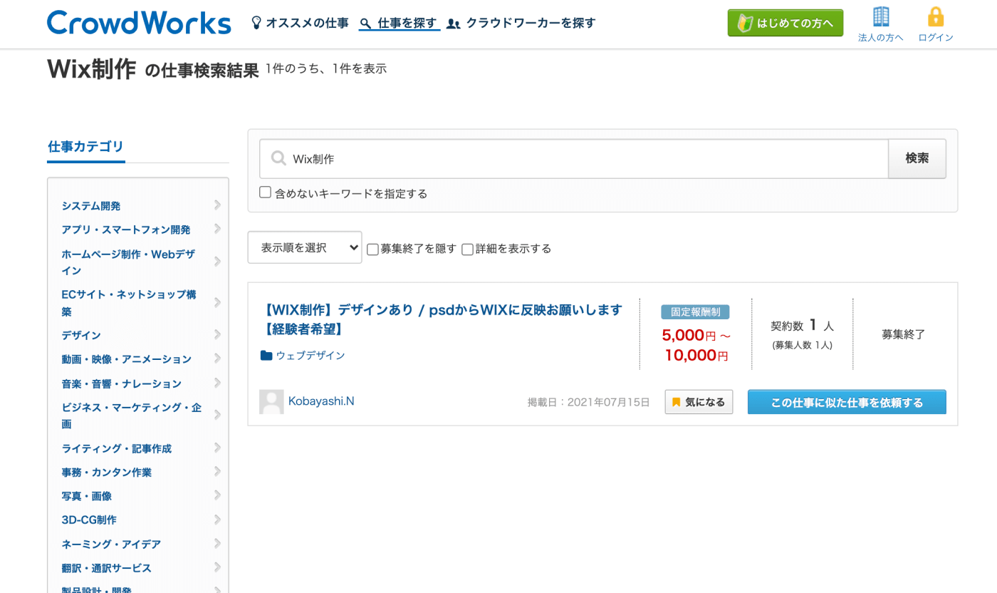This screenshot has height=593, width=997.
Task: Click the はじめての方へ green button
Action: pyautogui.click(x=785, y=23)
